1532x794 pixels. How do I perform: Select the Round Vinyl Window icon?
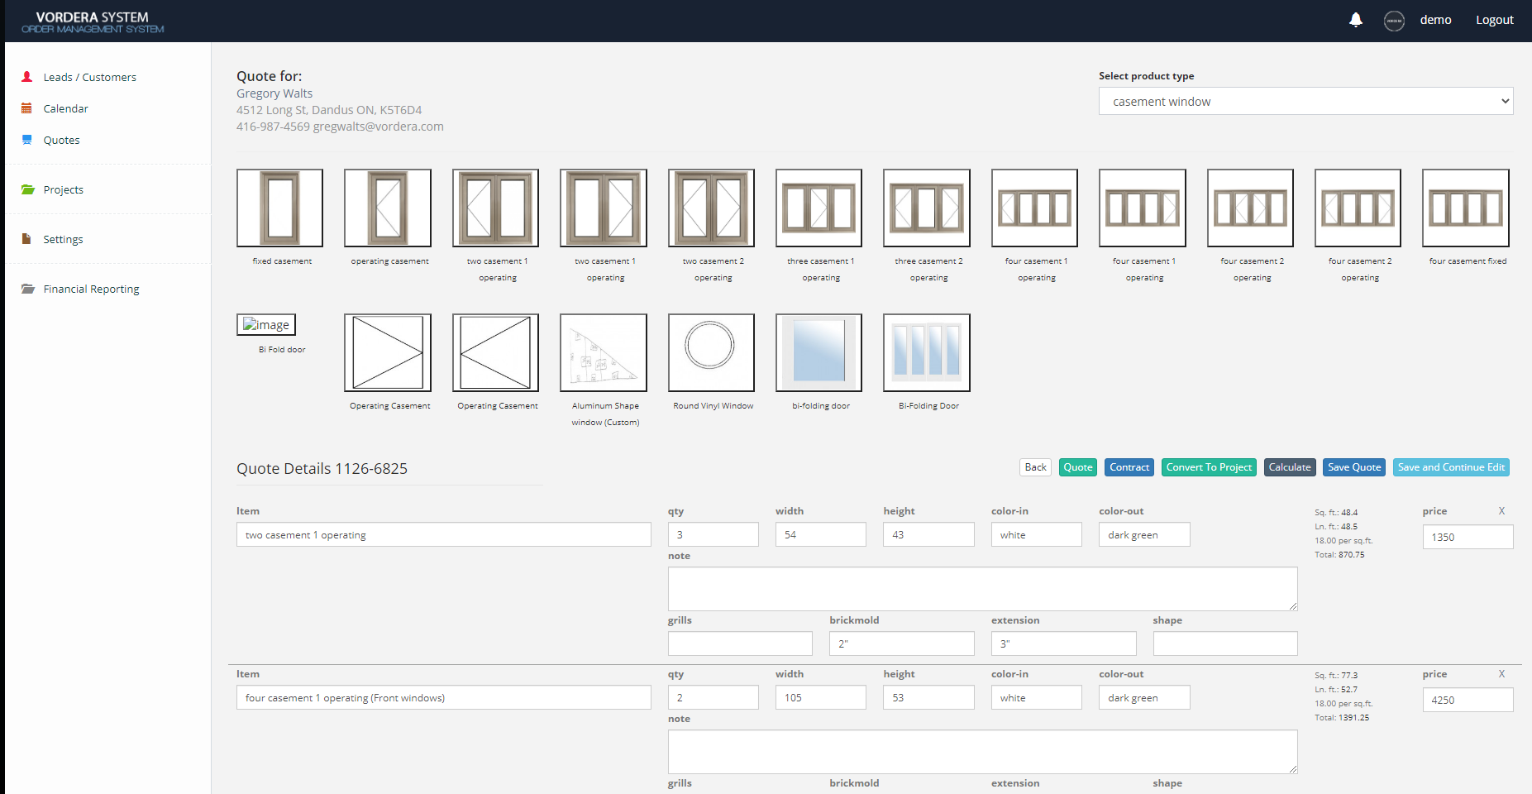coord(711,352)
